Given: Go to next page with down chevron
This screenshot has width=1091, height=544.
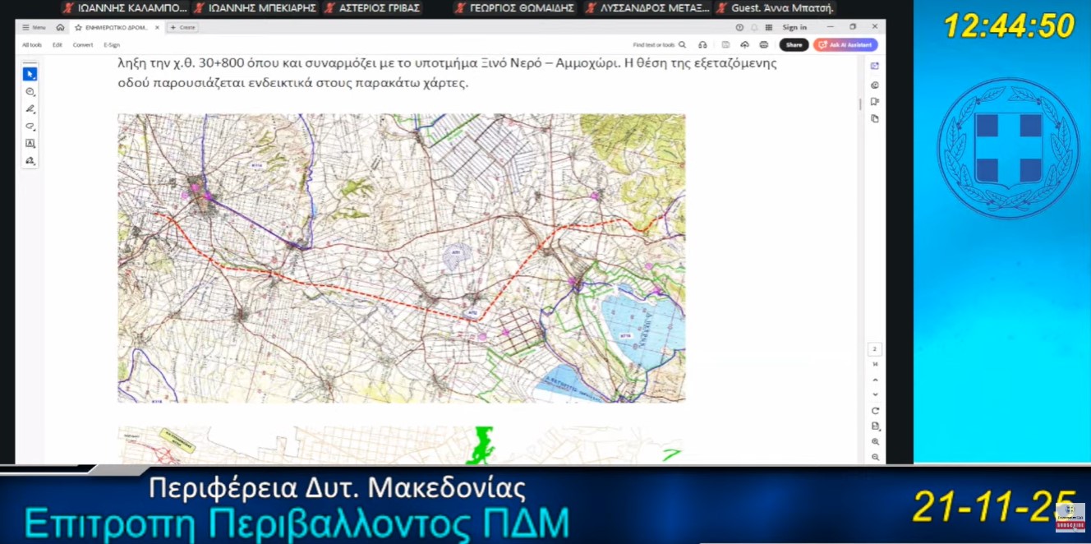Looking at the screenshot, I should (x=875, y=394).
